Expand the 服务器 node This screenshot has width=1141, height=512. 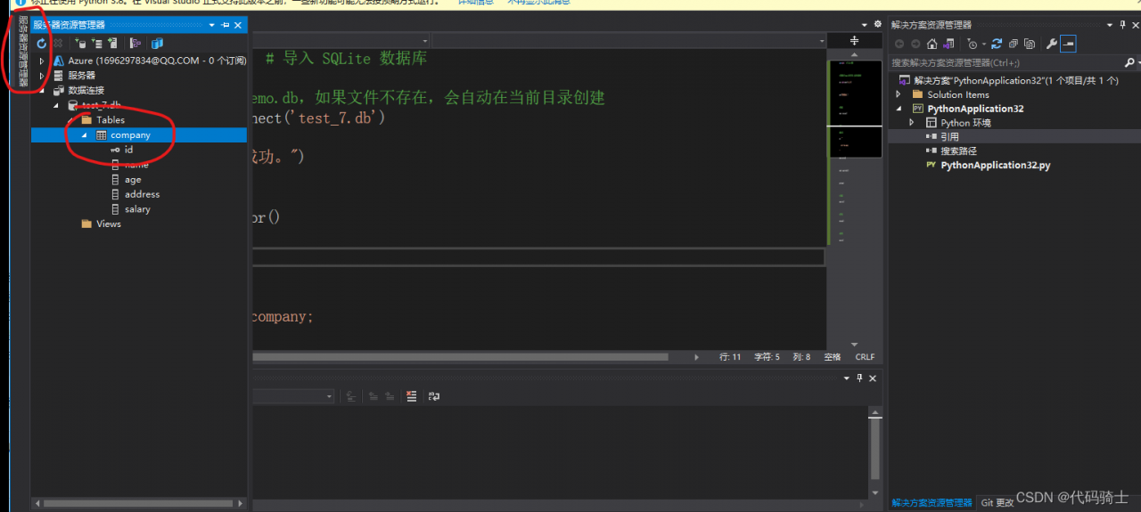click(x=41, y=76)
